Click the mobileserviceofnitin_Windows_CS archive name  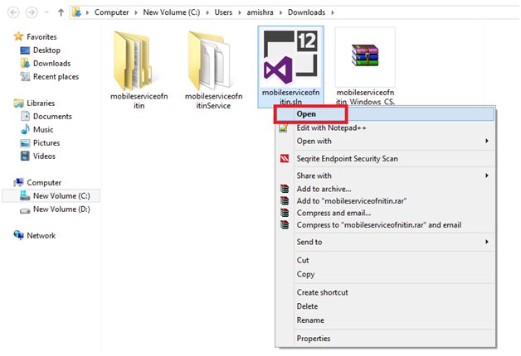point(365,97)
